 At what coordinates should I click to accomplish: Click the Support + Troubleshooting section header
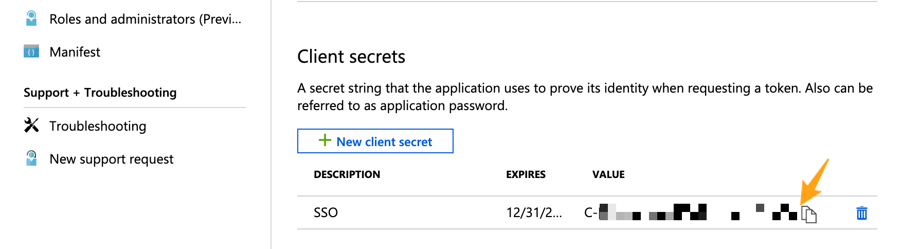100,93
